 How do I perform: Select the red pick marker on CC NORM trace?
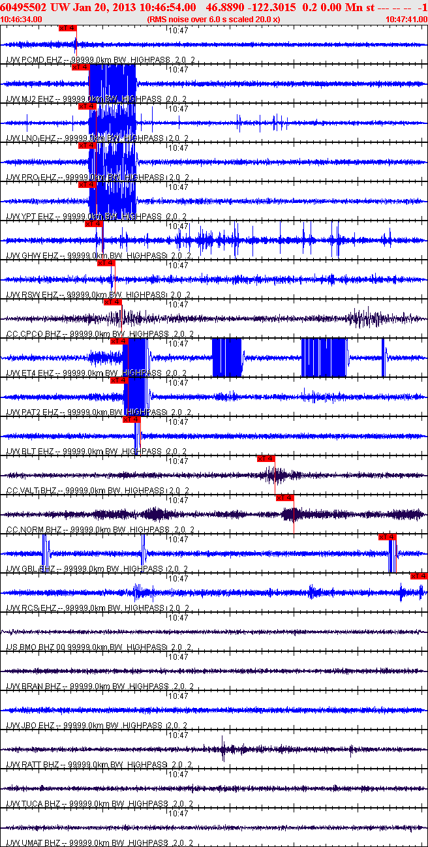(x=285, y=498)
